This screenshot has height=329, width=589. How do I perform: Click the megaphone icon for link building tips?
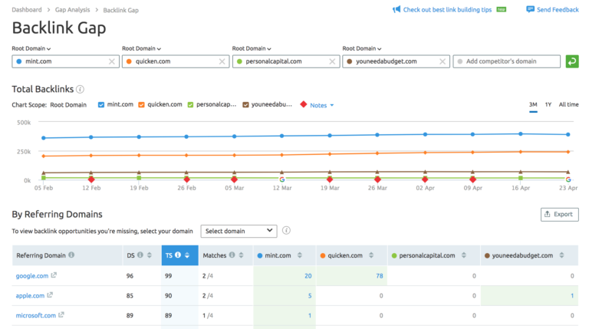[397, 9]
